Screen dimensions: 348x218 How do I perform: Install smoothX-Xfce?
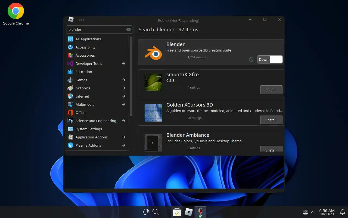point(271,90)
